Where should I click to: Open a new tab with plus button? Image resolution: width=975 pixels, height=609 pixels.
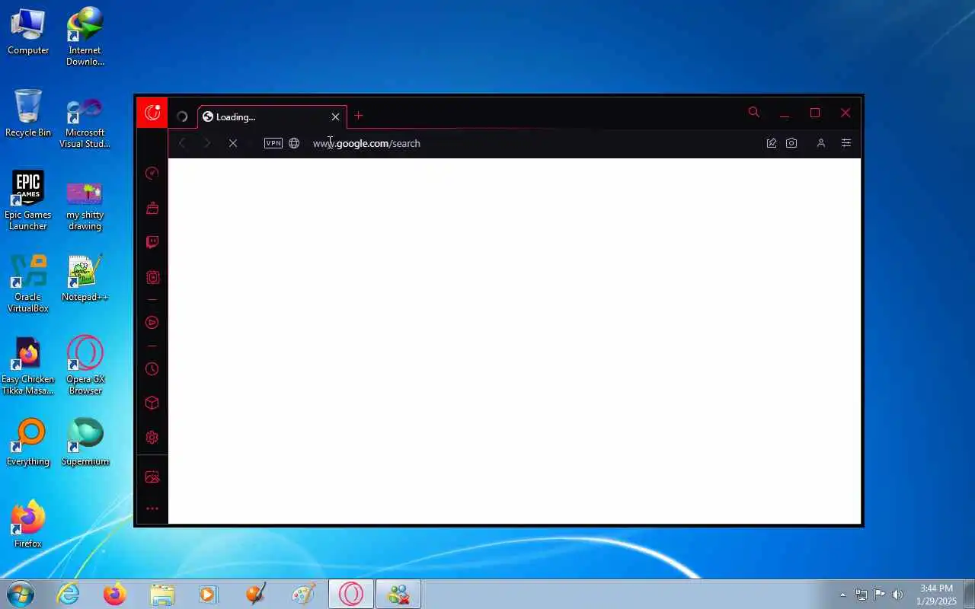coord(359,116)
